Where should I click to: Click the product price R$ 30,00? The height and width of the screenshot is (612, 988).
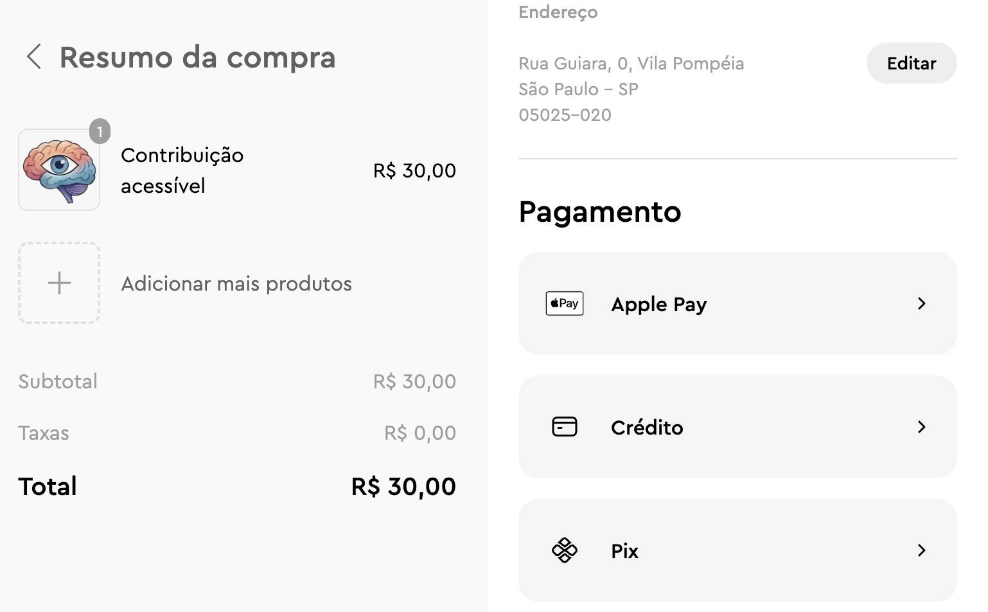[x=414, y=171]
